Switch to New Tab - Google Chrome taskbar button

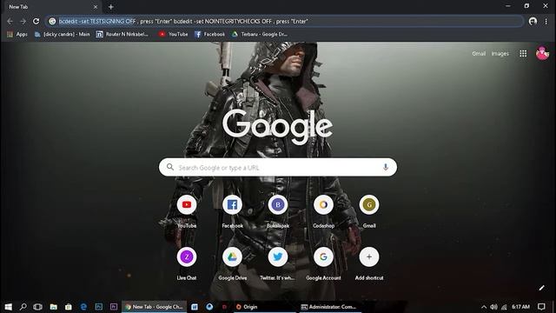point(154,307)
